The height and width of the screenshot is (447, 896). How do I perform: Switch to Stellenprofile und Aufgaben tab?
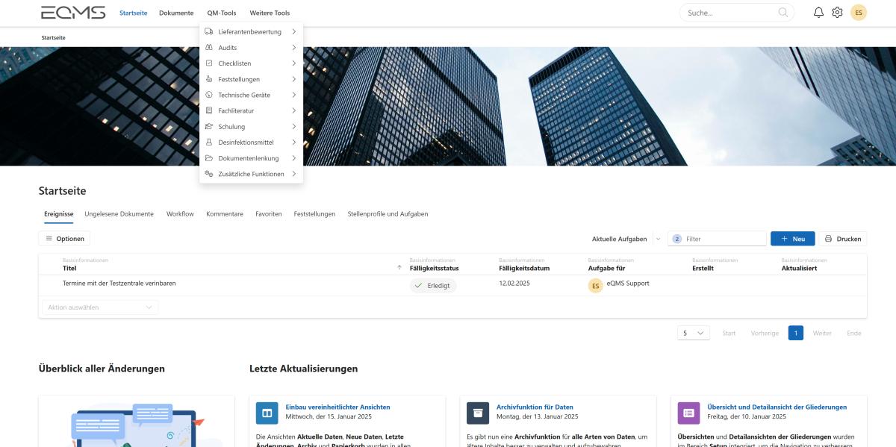click(x=388, y=214)
